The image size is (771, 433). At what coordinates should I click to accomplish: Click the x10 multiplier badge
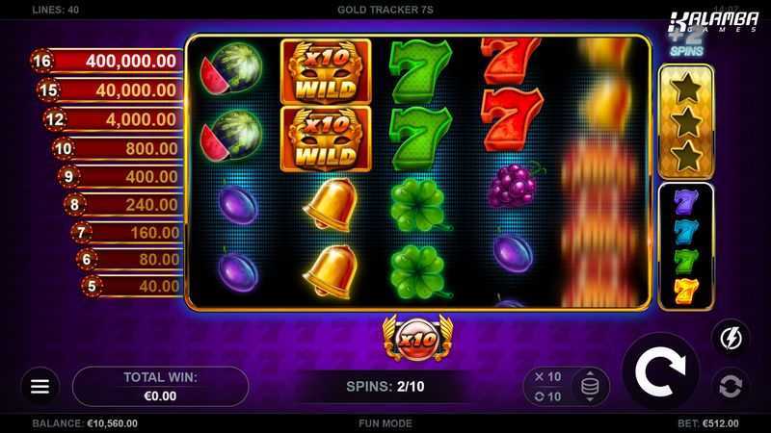coord(417,339)
